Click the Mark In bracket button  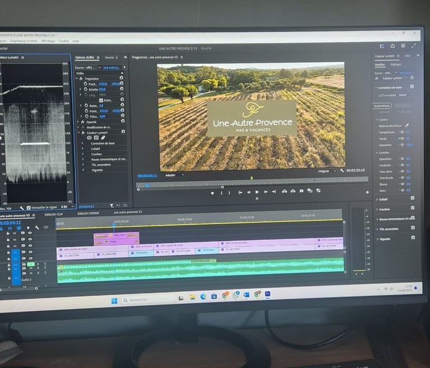pos(222,193)
